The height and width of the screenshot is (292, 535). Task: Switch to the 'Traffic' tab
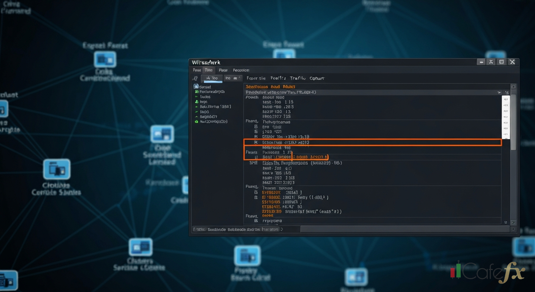point(298,78)
